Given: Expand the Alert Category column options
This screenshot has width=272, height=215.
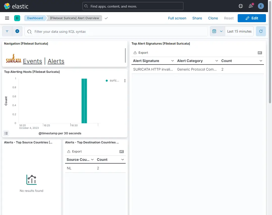Looking at the screenshot, I should coord(216,61).
